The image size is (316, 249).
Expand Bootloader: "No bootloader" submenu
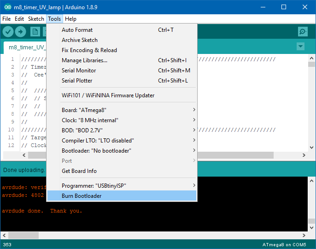coord(122,150)
